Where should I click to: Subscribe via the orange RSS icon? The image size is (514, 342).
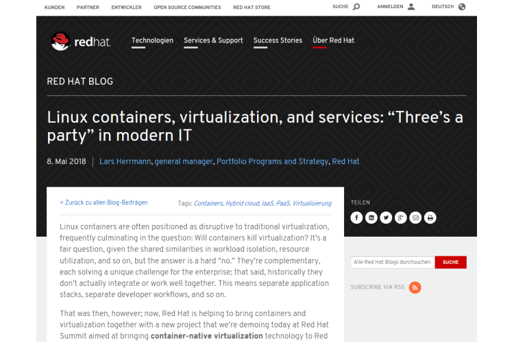pos(415,287)
